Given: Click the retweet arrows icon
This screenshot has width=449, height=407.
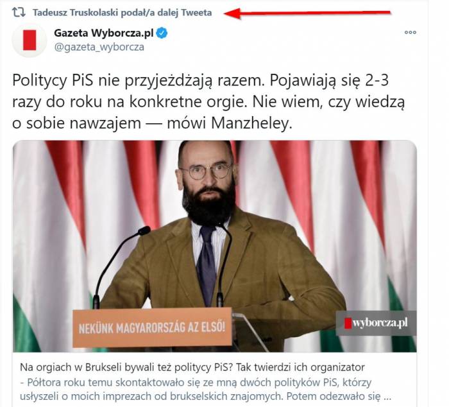Looking at the screenshot, I should tap(19, 12).
